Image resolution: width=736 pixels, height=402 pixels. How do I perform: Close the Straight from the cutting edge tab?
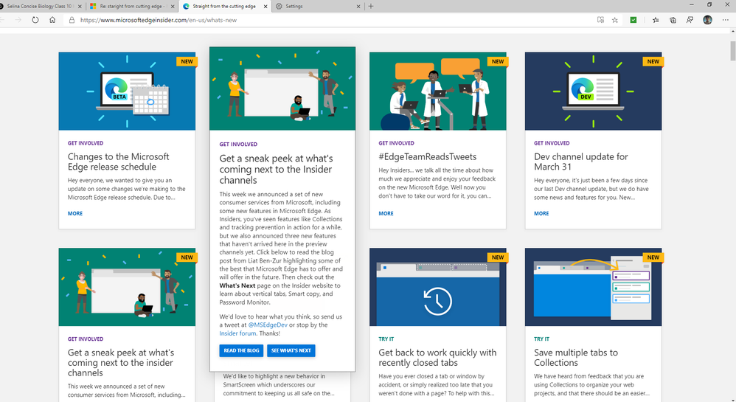(x=265, y=6)
